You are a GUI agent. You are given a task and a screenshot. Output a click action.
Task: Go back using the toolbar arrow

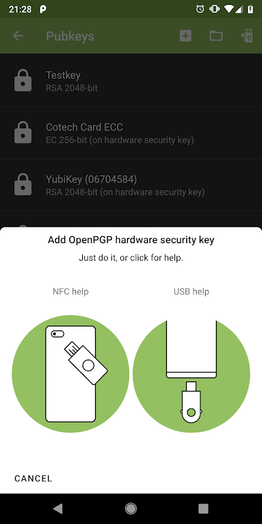(18, 36)
